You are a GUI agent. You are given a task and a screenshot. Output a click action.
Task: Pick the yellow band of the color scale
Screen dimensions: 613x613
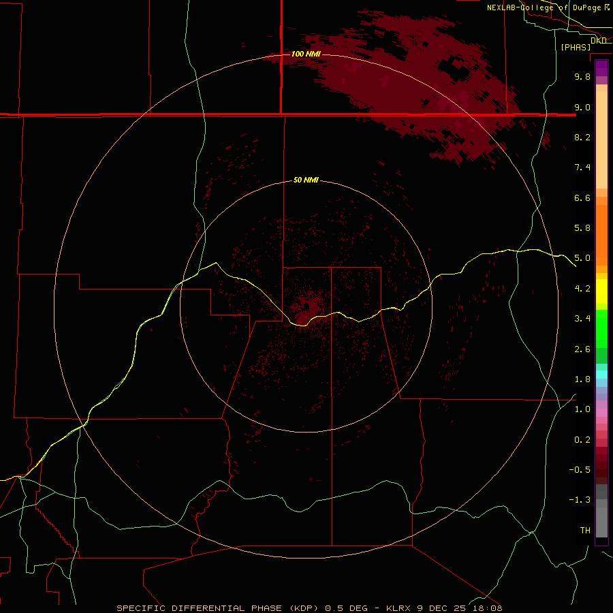[x=601, y=292]
